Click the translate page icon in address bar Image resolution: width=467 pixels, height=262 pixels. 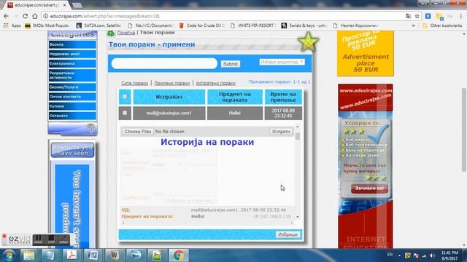[409, 16]
